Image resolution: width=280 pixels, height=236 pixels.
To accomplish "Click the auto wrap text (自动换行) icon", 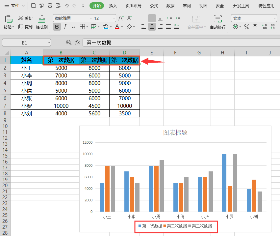I will [217, 22].
